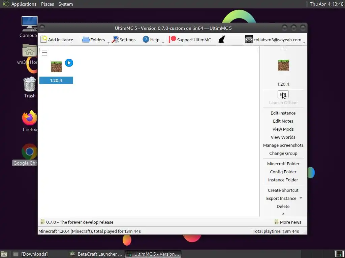345x258 pixels.
Task: Open the collabvm3@soyeah.com account menu
Action: coord(275,40)
